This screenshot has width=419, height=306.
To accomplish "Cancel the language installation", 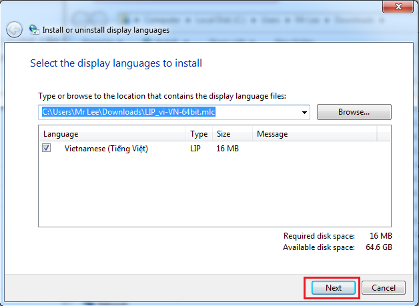I will pyautogui.click(x=384, y=288).
